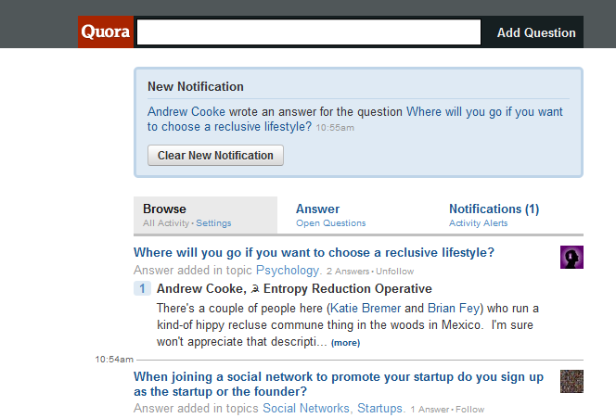Open the Startups topic link

coord(379,408)
